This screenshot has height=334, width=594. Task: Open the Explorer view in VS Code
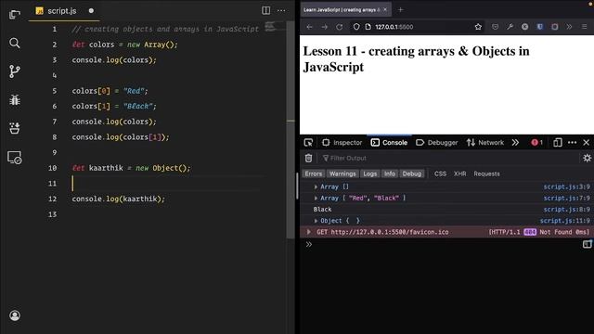[x=15, y=15]
